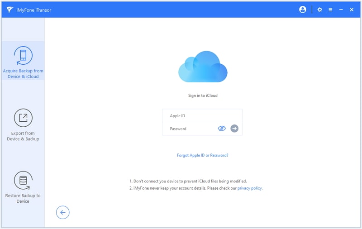Click the iMyFone iTransor logo icon

point(10,10)
